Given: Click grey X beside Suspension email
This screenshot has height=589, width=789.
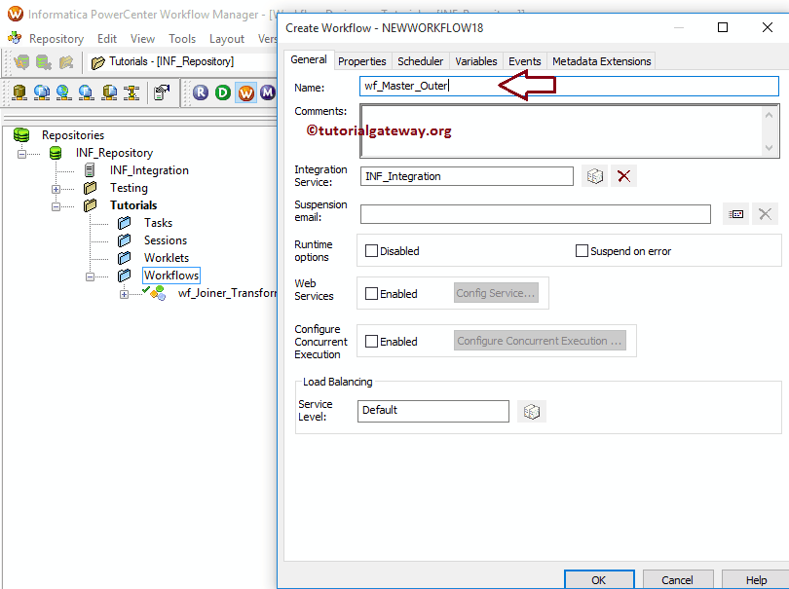Looking at the screenshot, I should [765, 214].
